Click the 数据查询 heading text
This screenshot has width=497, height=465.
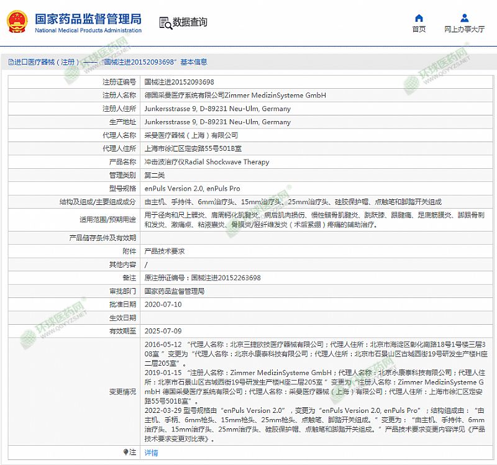190,22
